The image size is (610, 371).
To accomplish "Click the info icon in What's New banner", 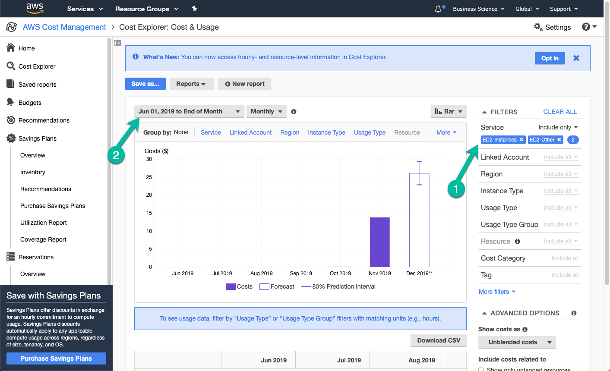I will [x=136, y=57].
